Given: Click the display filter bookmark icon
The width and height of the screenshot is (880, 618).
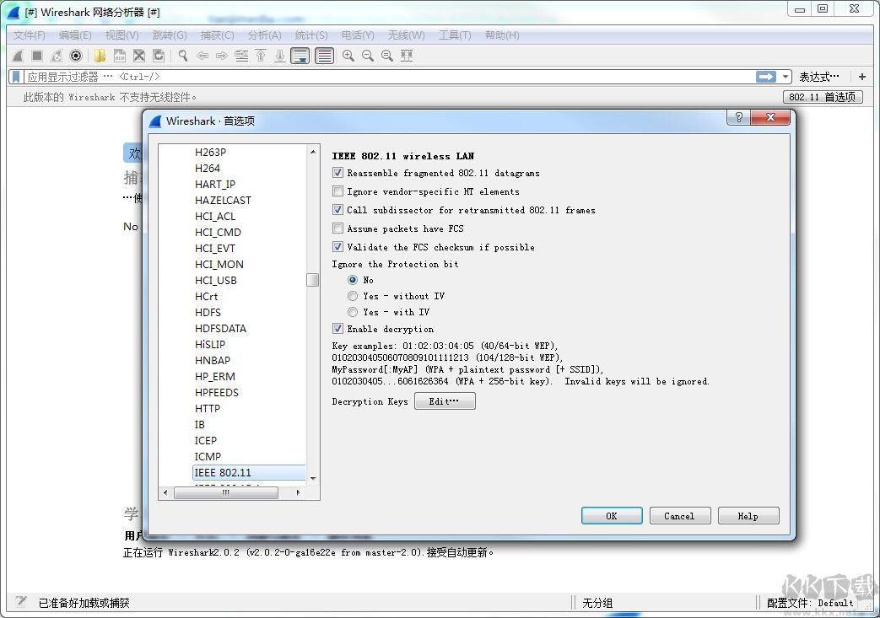Looking at the screenshot, I should (16, 77).
